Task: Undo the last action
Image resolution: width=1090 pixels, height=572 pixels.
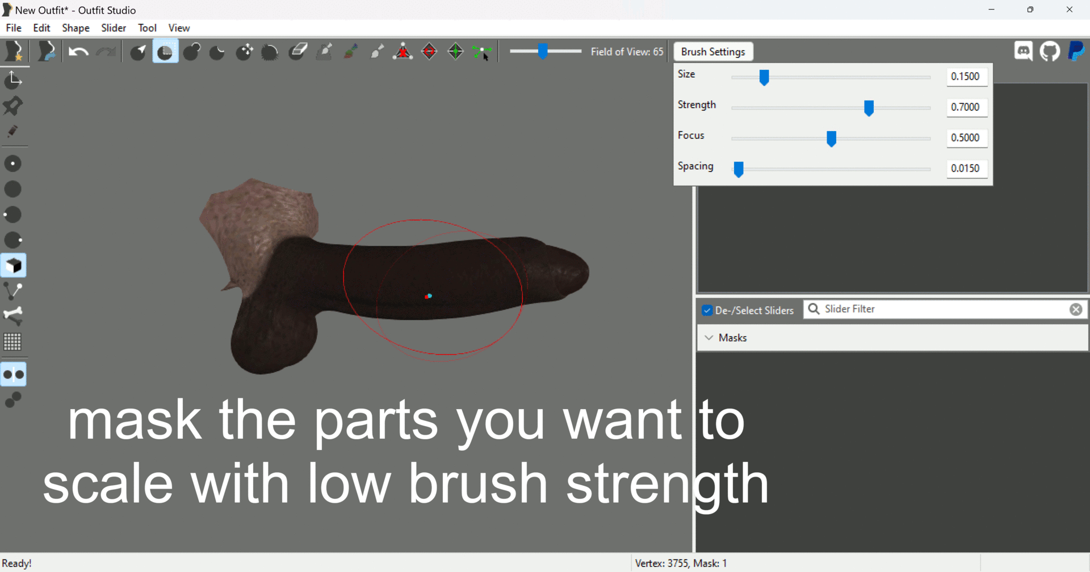Action: [78, 52]
